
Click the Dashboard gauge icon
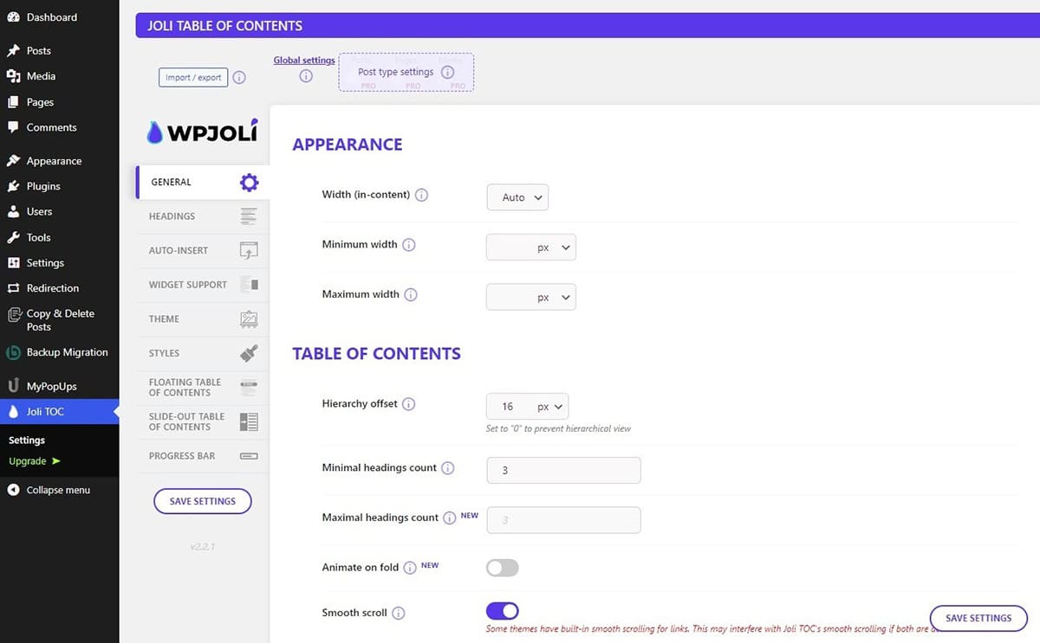(x=13, y=17)
